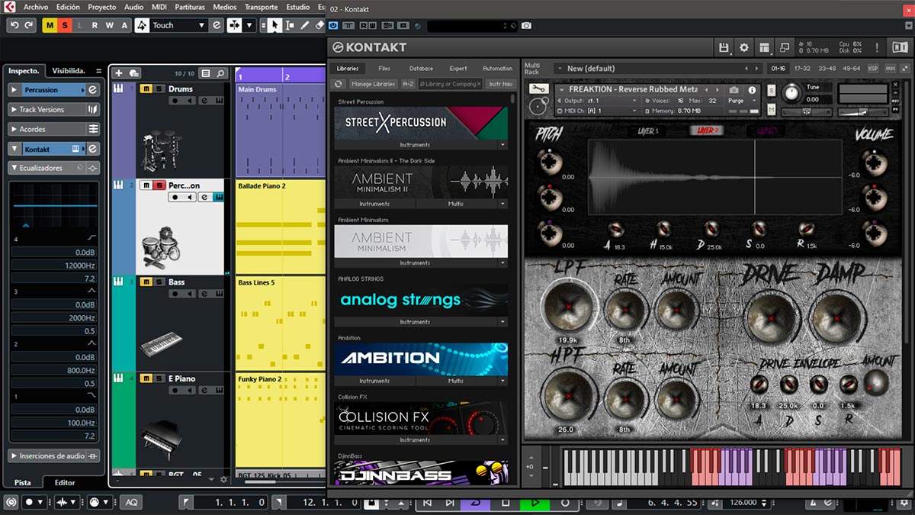The height and width of the screenshot is (515, 915).
Task: Select the Range Selection tool
Action: (289, 25)
